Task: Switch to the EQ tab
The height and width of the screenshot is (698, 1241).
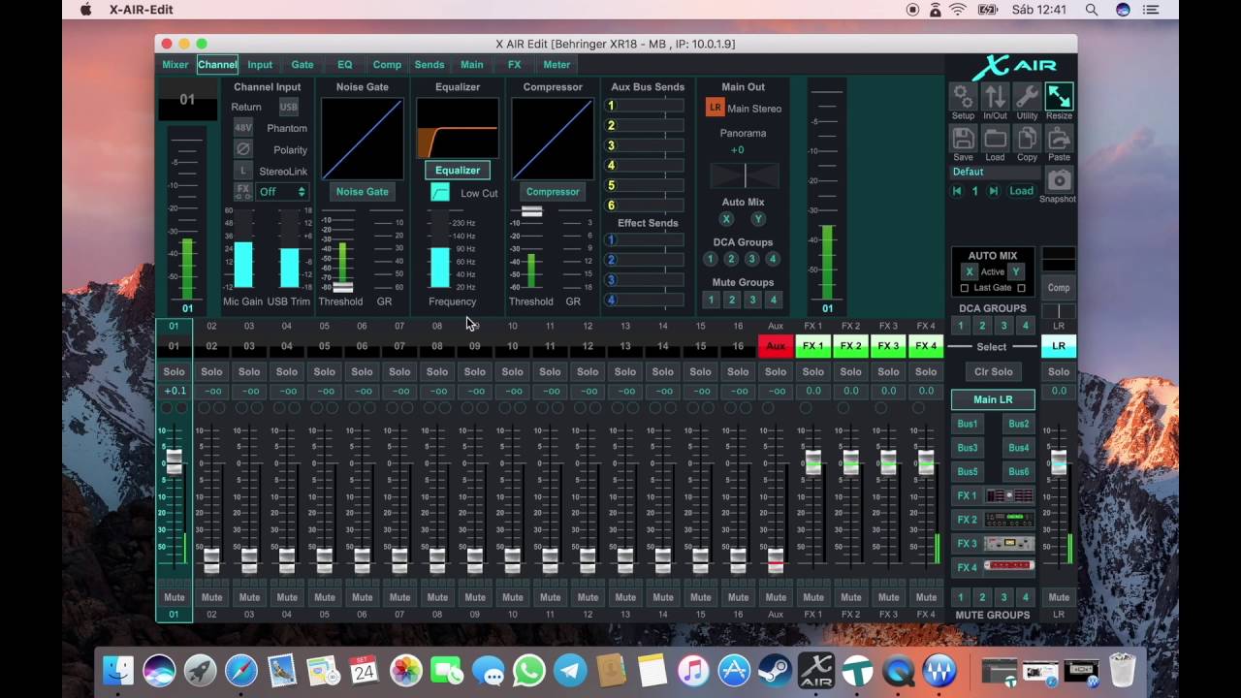Action: click(345, 65)
